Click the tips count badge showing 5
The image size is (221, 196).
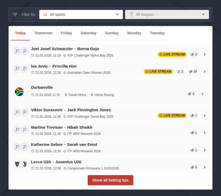[194, 167]
